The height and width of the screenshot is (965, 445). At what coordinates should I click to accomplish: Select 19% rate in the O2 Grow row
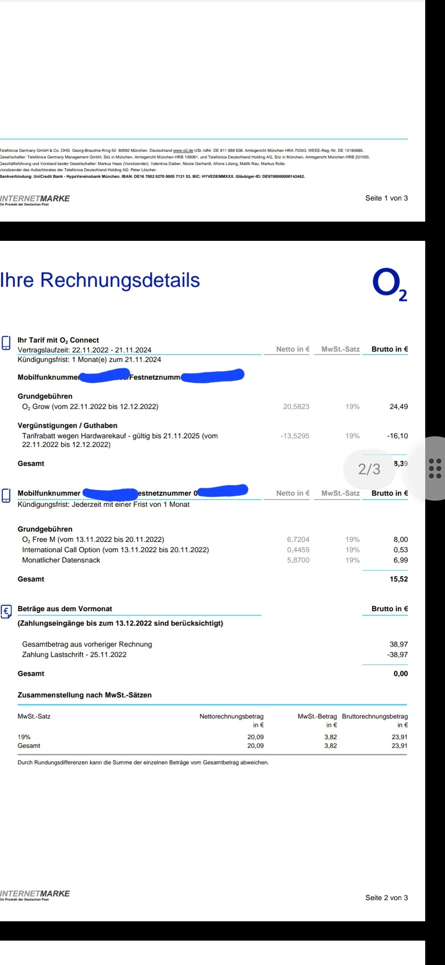click(352, 407)
